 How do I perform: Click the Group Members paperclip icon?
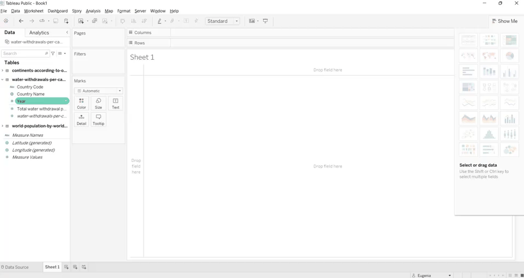pyautogui.click(x=172, y=21)
